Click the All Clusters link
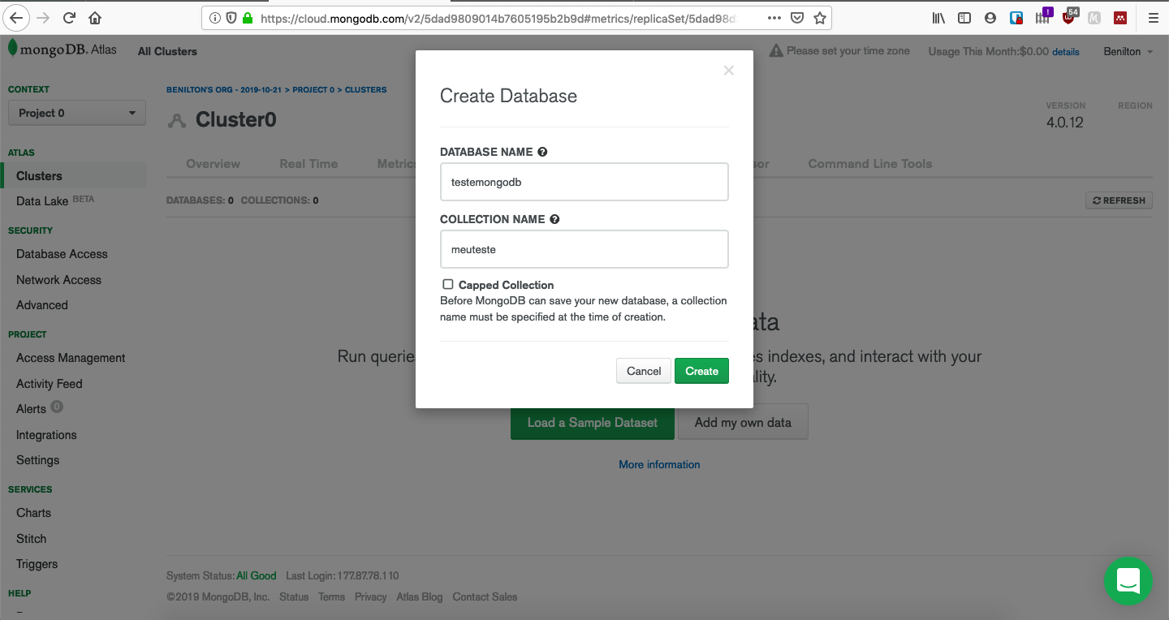 pyautogui.click(x=167, y=51)
